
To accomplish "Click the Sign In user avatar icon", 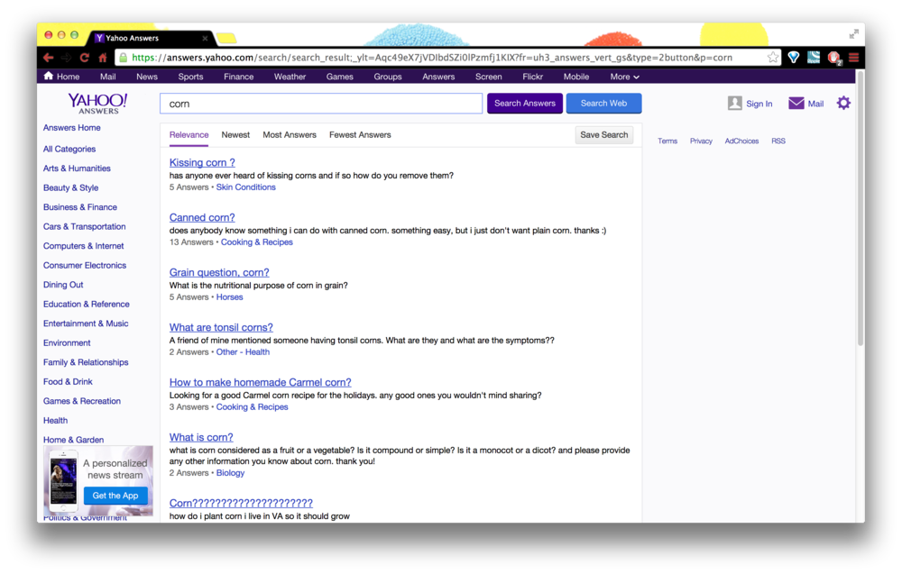I will [x=734, y=104].
